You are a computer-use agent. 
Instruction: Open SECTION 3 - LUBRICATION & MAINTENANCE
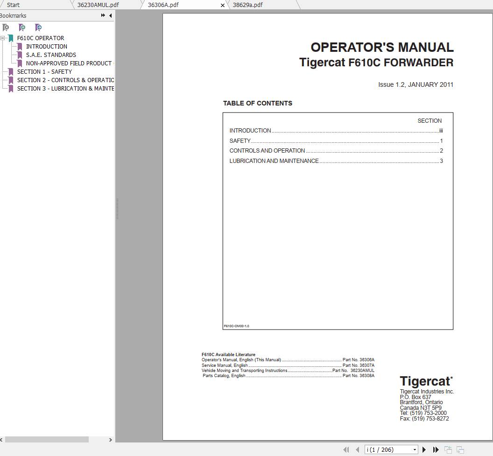coord(65,88)
